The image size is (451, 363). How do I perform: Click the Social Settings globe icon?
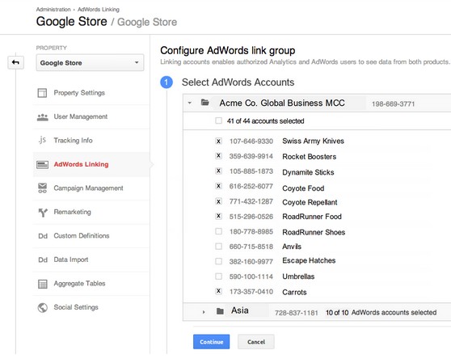point(43,307)
